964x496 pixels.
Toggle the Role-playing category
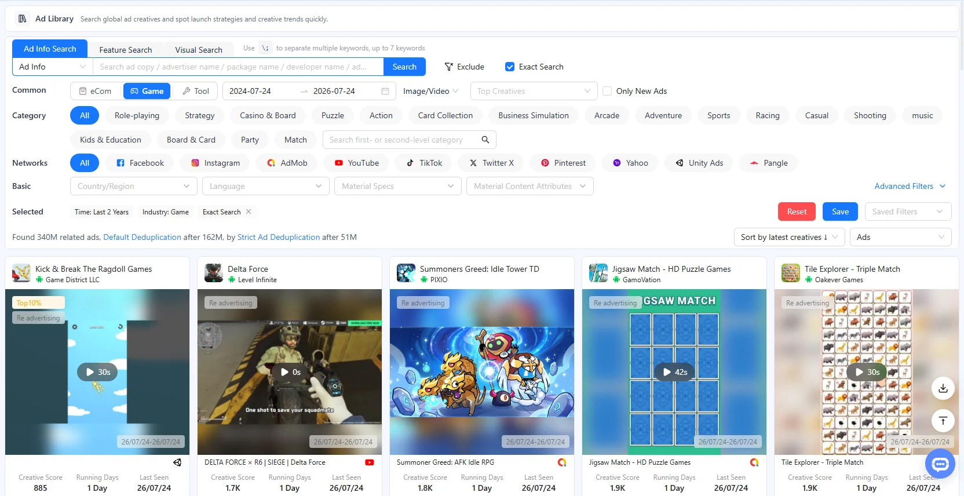[137, 115]
